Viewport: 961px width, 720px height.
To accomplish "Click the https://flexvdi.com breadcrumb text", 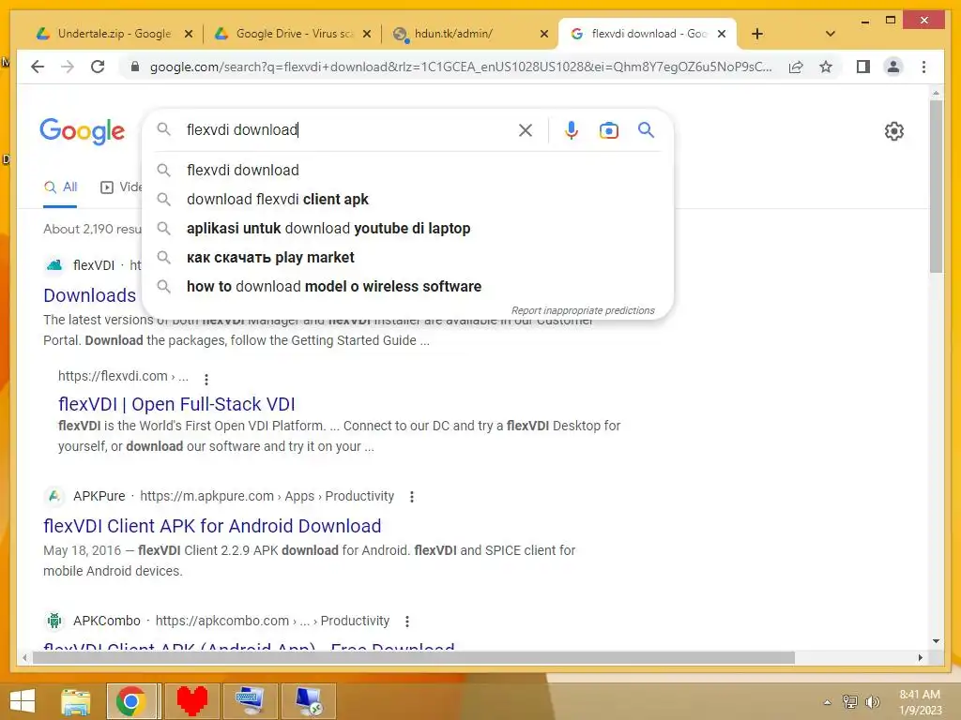I will pos(123,376).
